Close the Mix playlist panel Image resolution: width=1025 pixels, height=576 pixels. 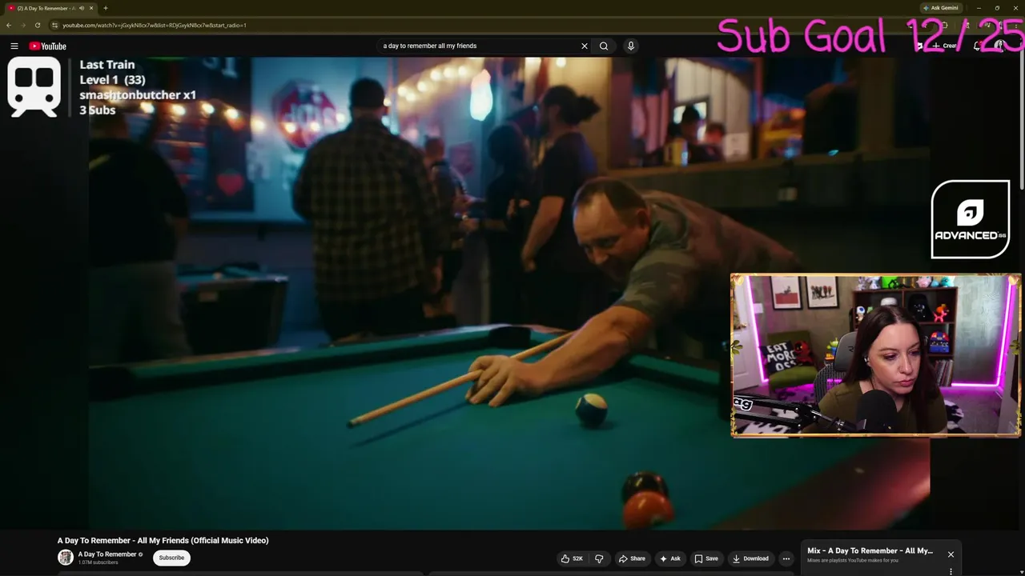[x=951, y=554]
